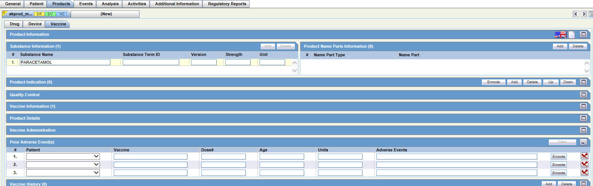This screenshot has height=186, width=593.
Task: Click the previous product tab arrow
Action: point(576,14)
